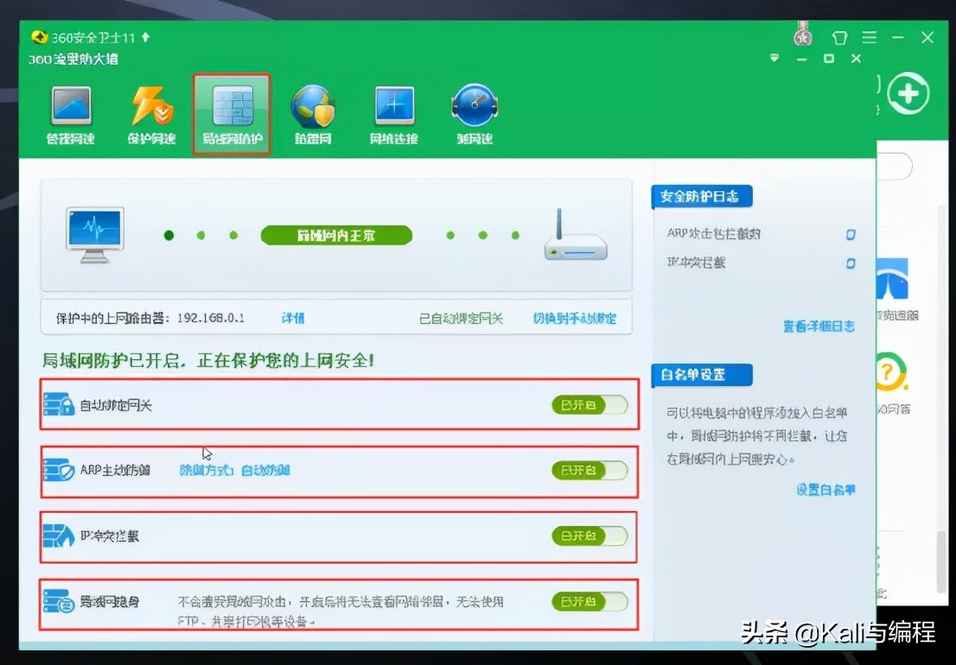Click the green 局域网内正常 status pill
956x665 pixels.
coord(336,235)
